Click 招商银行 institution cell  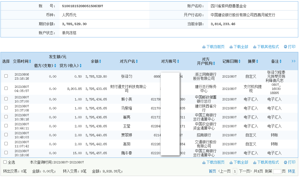pyautogui.click(x=204, y=135)
